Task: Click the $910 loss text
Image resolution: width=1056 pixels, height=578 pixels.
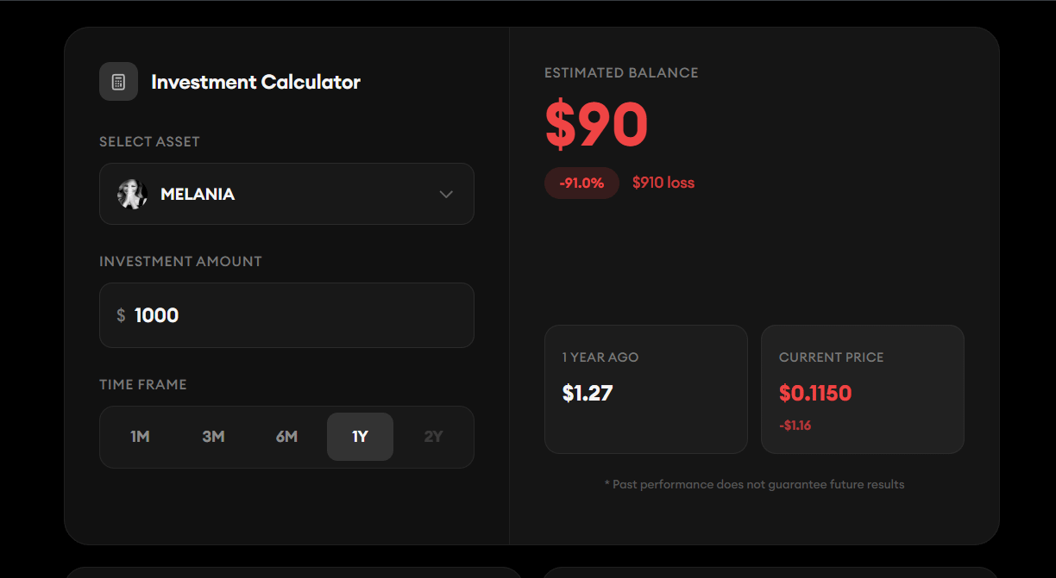Action: point(663,183)
